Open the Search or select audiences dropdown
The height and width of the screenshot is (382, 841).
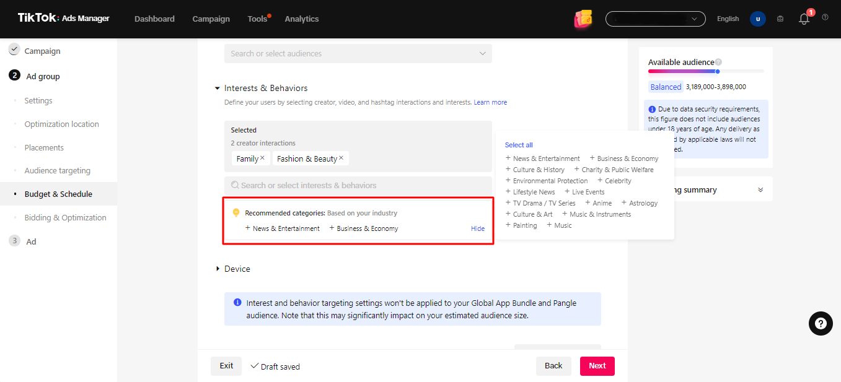[358, 53]
